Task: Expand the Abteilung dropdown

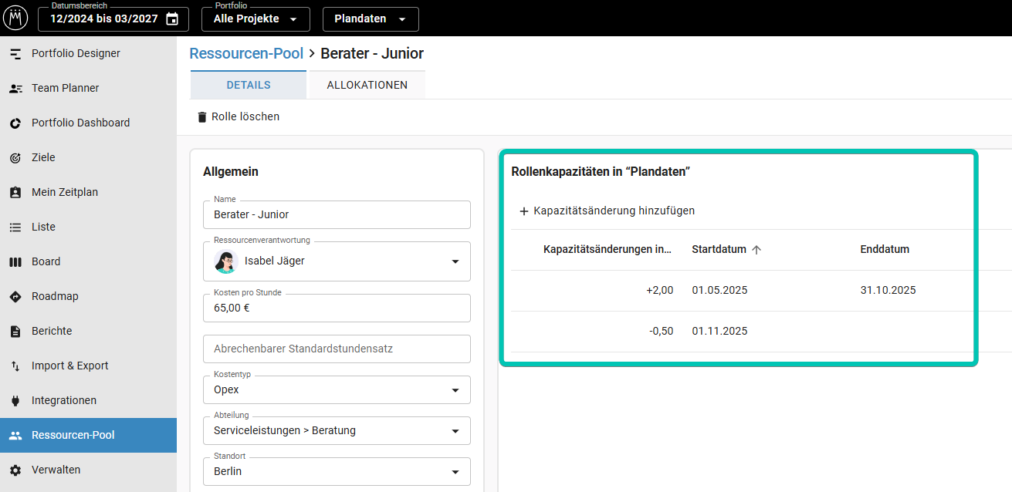Action: coord(337,430)
